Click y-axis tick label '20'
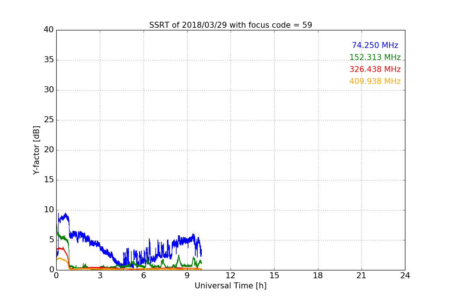This screenshot has width=450, height=300. pos(49,150)
